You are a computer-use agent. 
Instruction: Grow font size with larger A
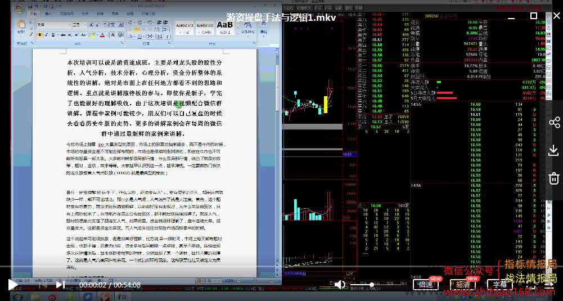(91, 25)
